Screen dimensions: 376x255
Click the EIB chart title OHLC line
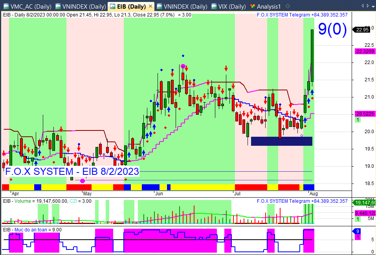tap(97, 15)
